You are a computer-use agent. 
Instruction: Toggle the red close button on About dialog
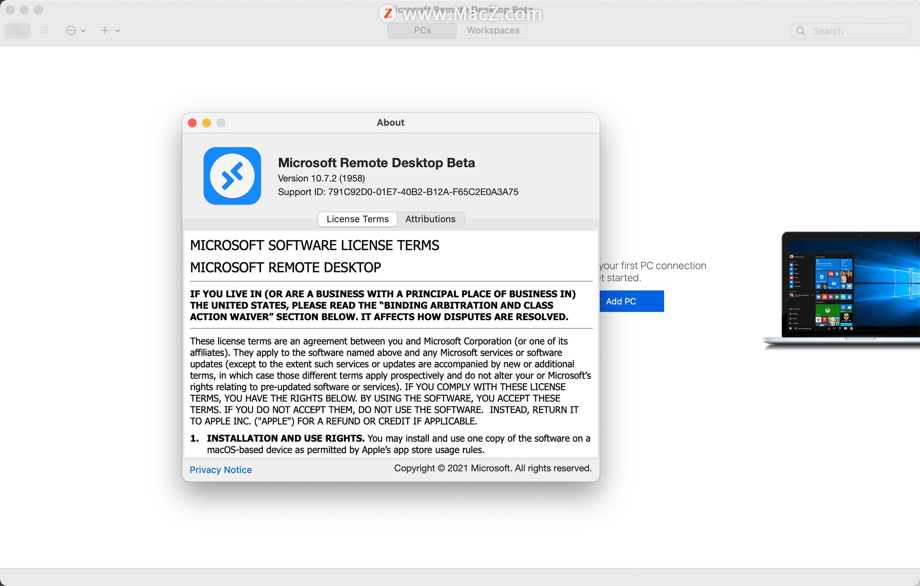tap(193, 122)
